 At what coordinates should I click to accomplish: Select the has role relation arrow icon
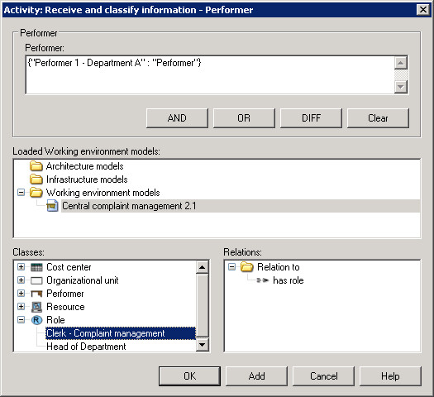262,280
